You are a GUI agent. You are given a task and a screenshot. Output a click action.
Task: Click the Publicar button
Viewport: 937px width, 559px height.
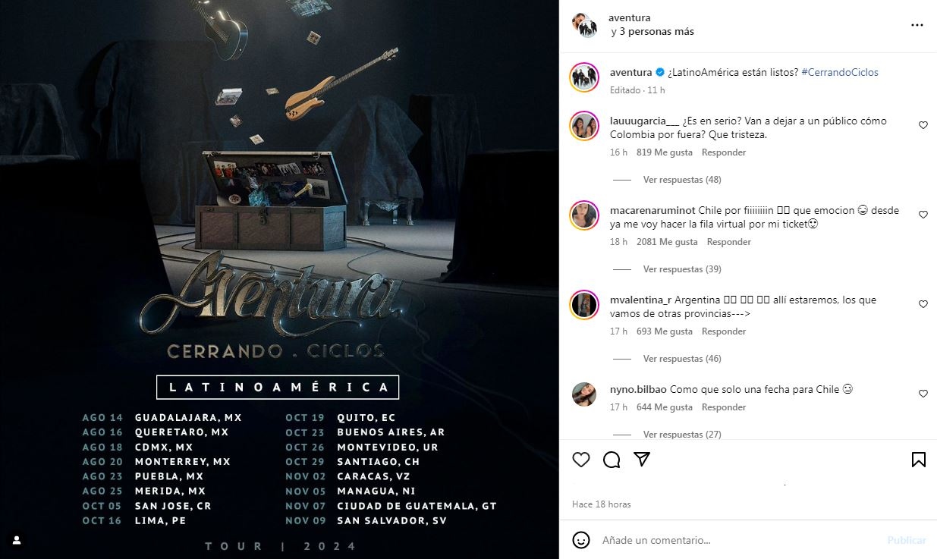(x=907, y=540)
